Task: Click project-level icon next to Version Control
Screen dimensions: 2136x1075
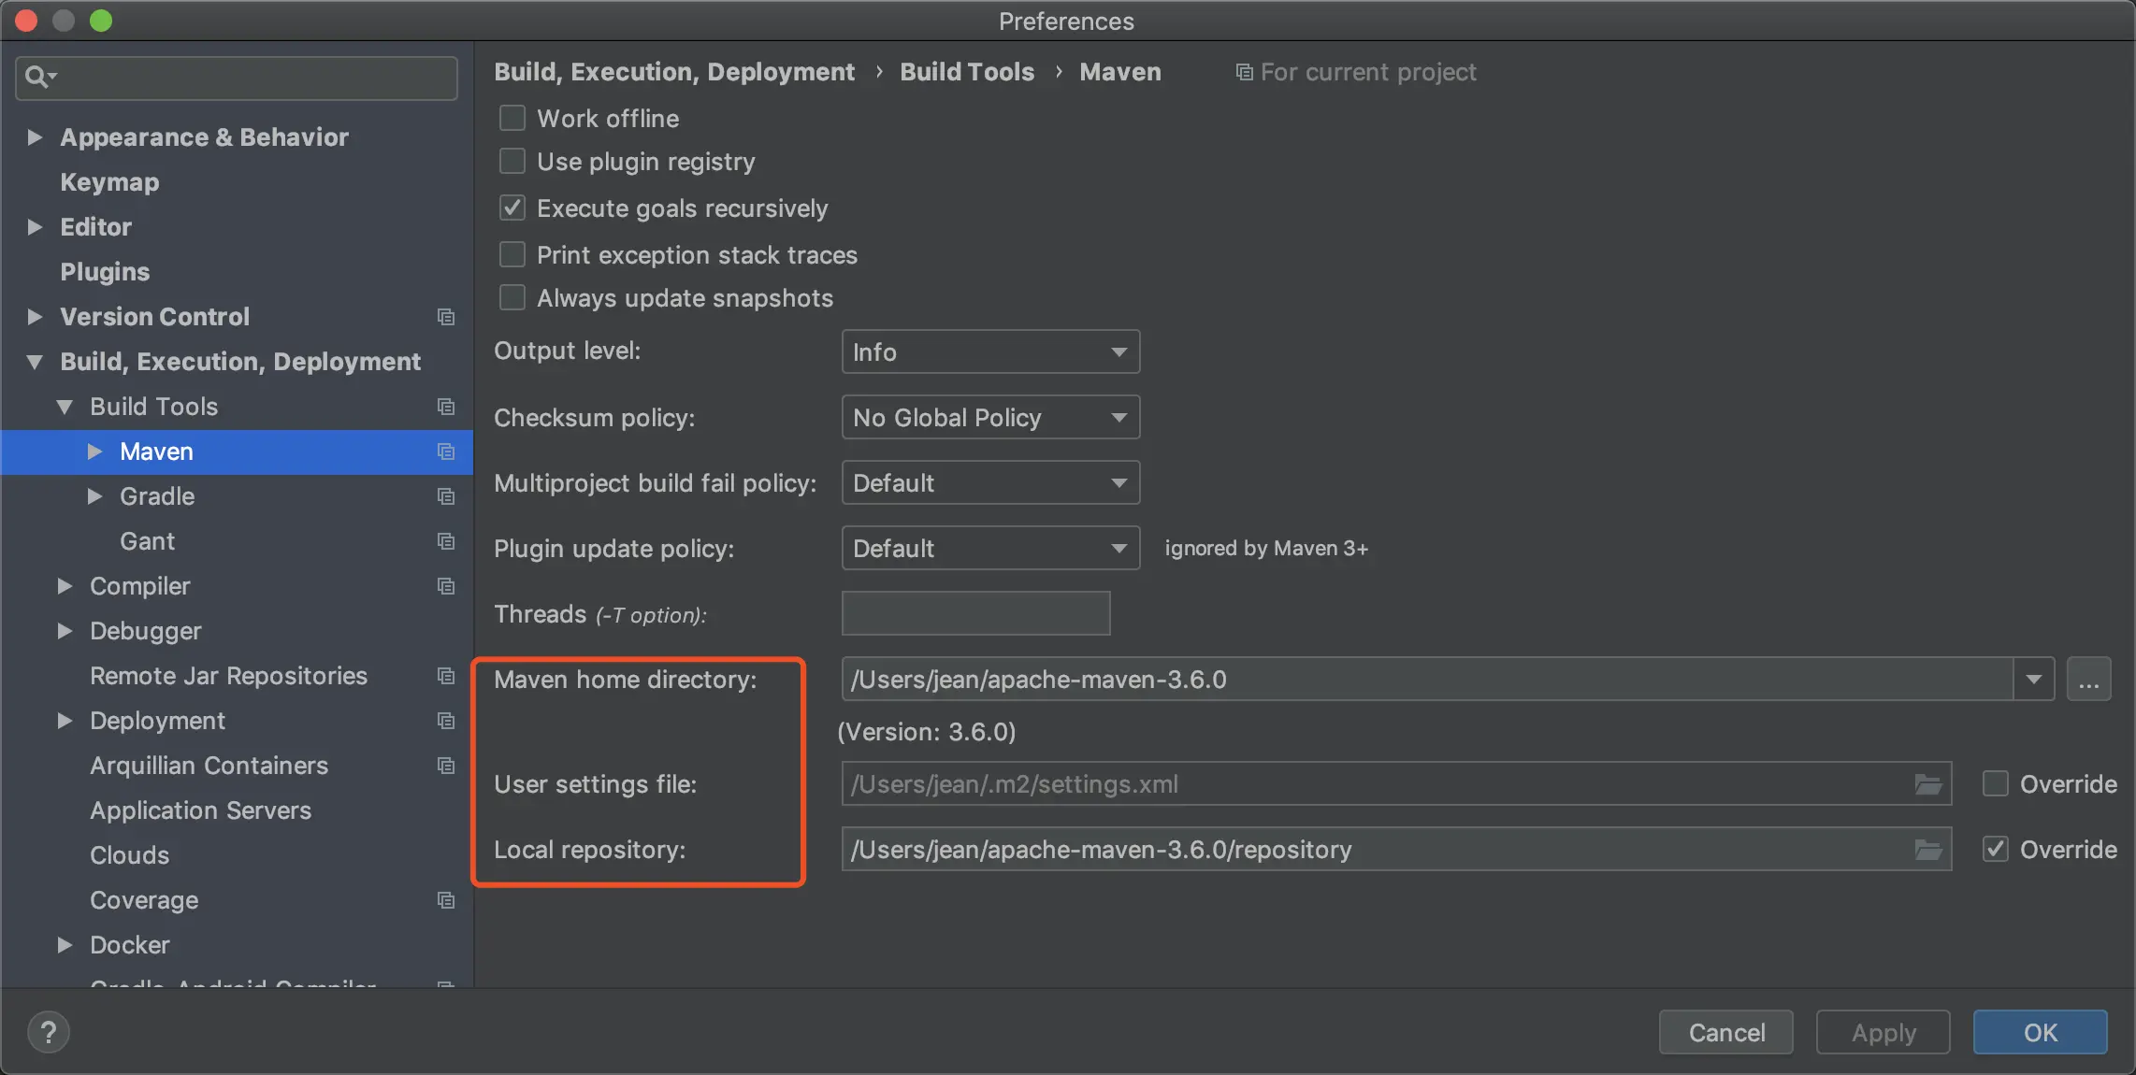Action: pyautogui.click(x=446, y=317)
